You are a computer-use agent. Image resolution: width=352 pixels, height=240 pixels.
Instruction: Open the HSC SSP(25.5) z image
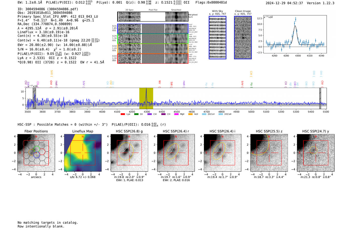pyautogui.click(x=269, y=153)
